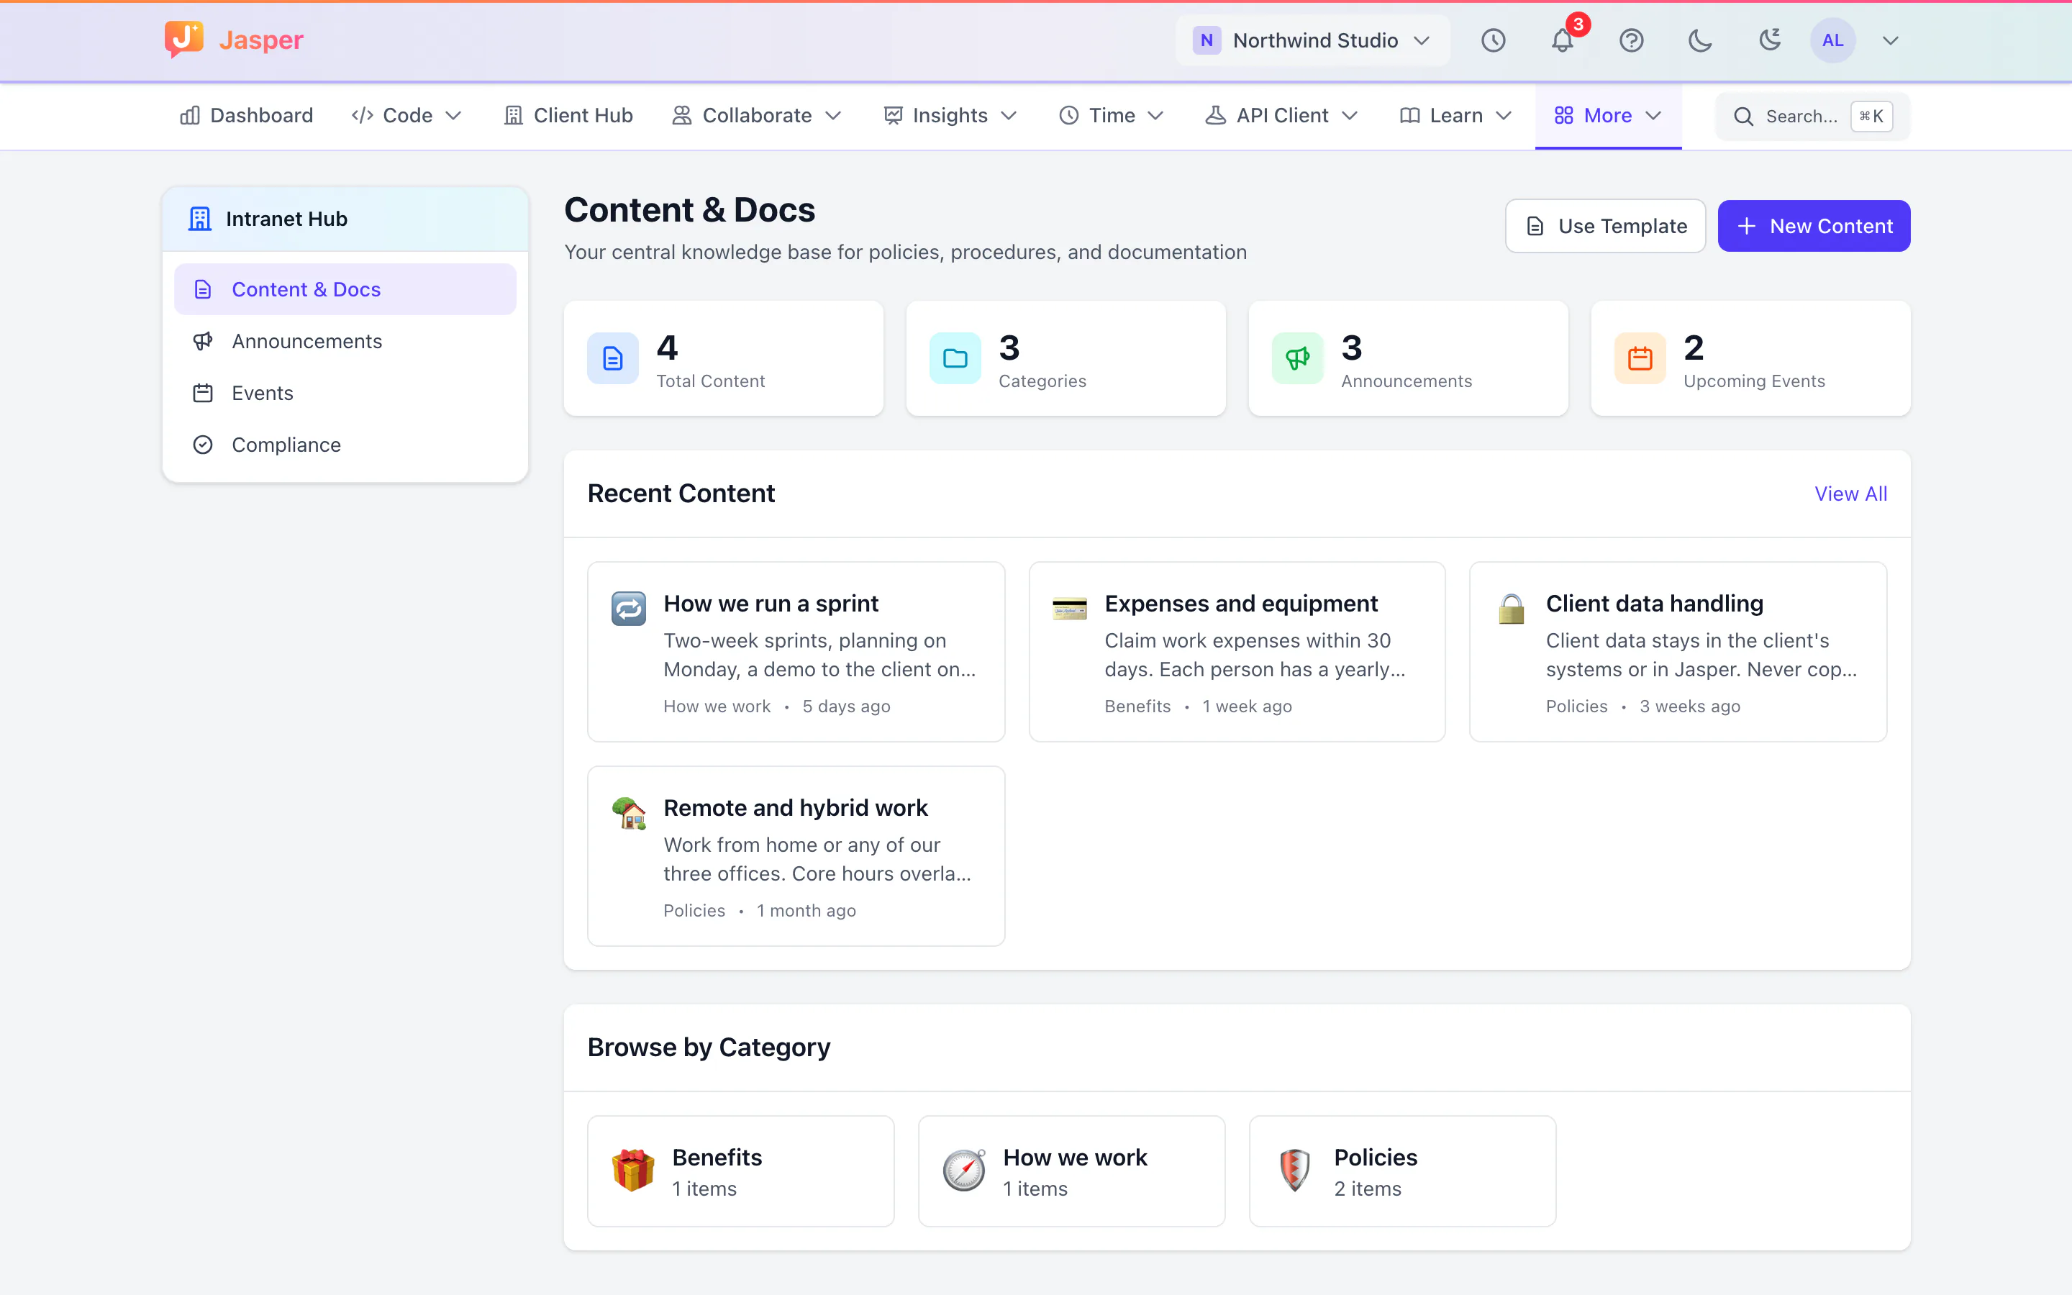Click the '3 weeks ago' timestamp text
The width and height of the screenshot is (2072, 1295).
pyautogui.click(x=1689, y=706)
